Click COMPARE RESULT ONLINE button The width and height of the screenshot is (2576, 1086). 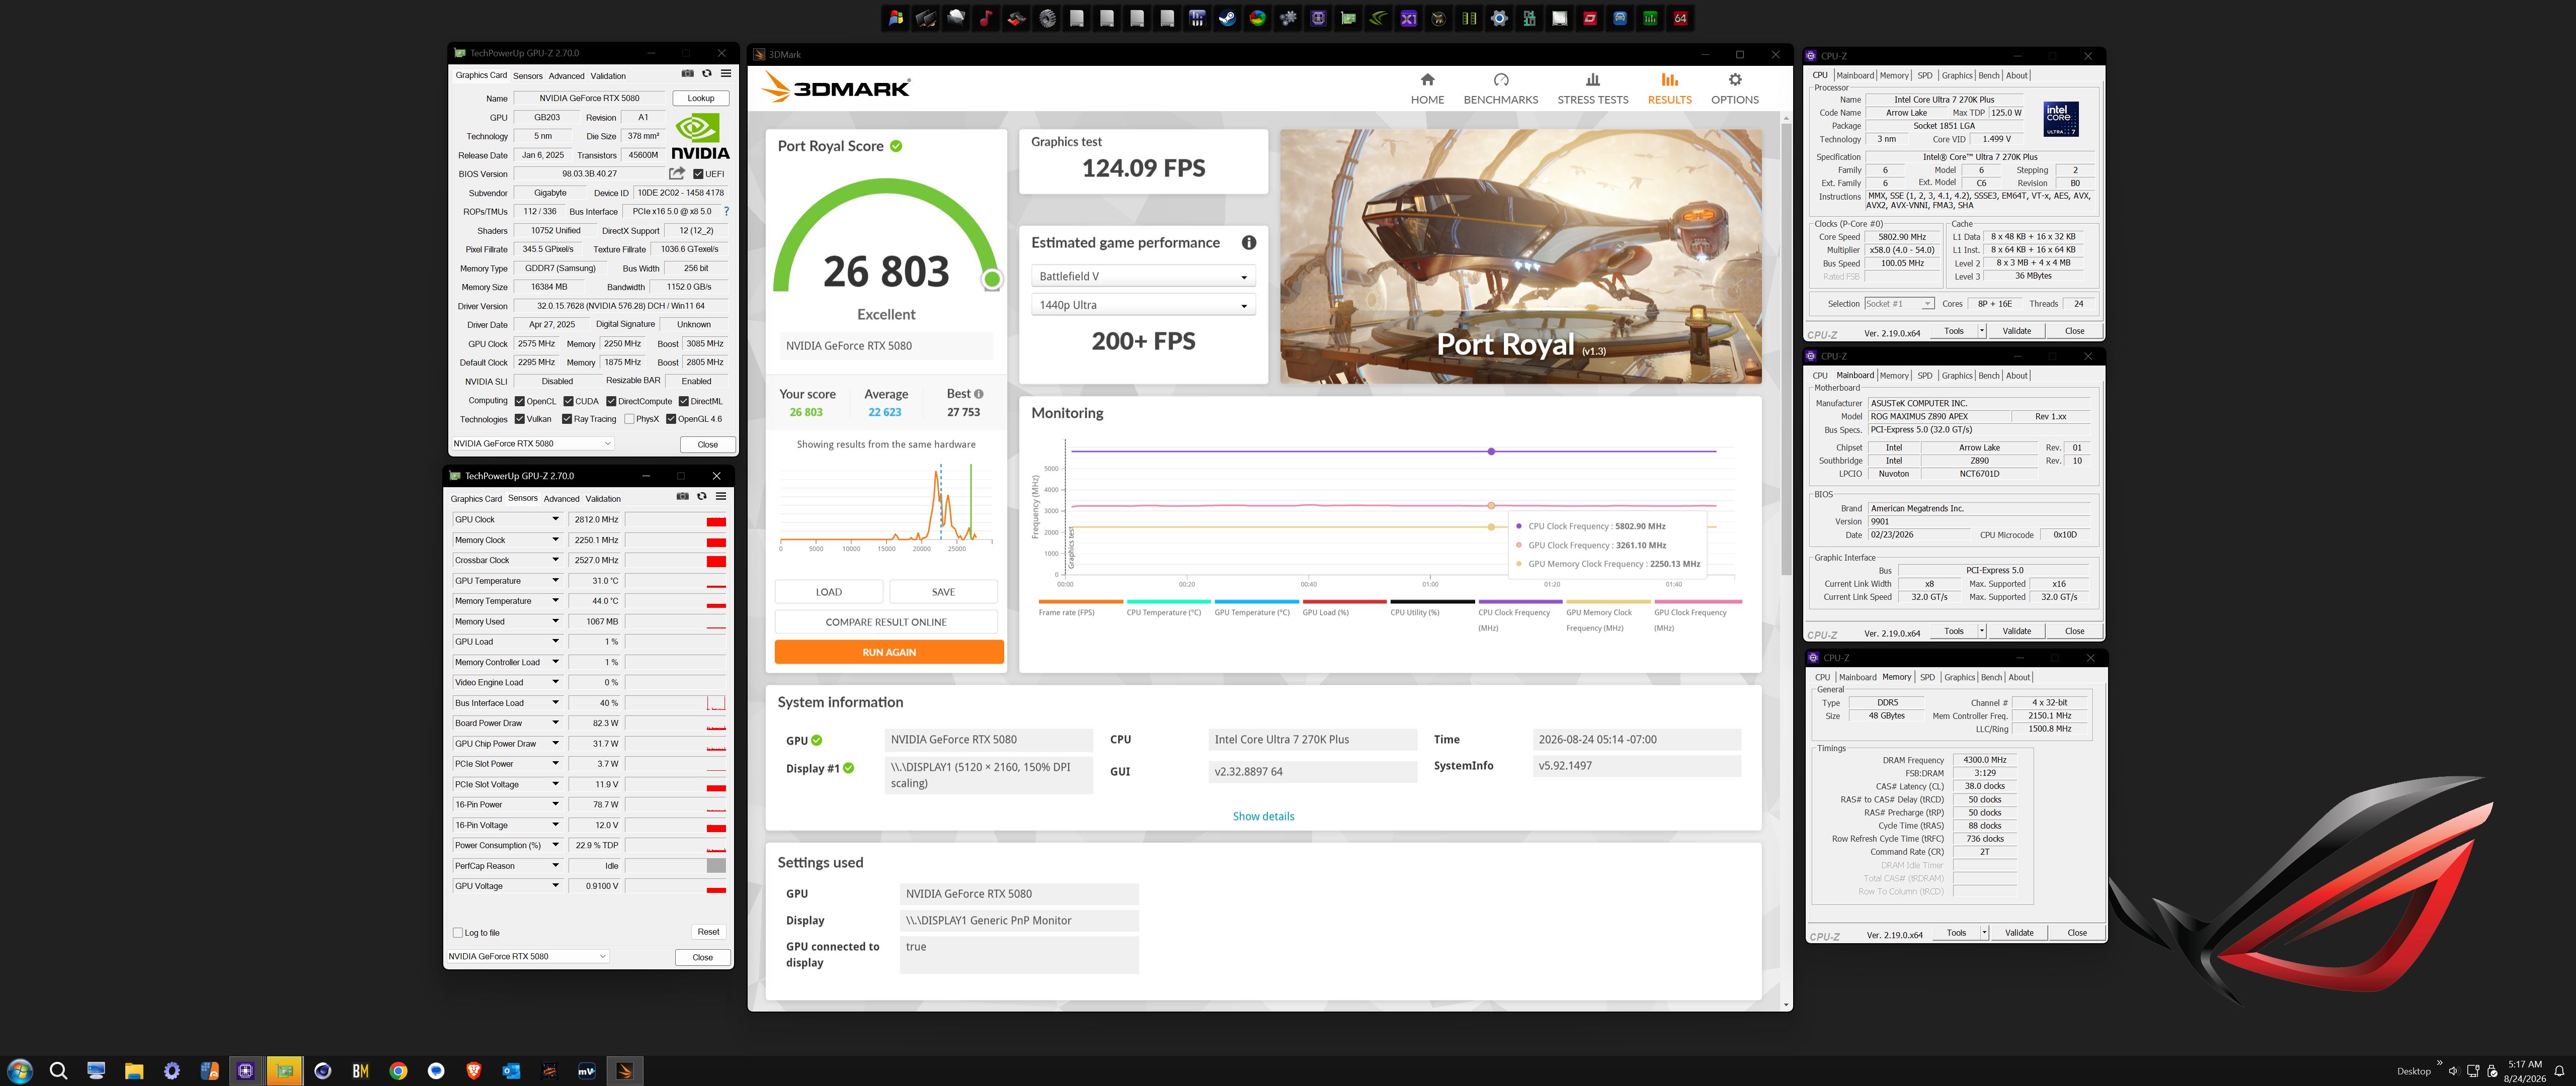(x=886, y=622)
